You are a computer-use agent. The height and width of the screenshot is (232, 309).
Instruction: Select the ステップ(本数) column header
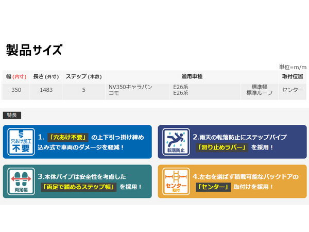point(83,76)
